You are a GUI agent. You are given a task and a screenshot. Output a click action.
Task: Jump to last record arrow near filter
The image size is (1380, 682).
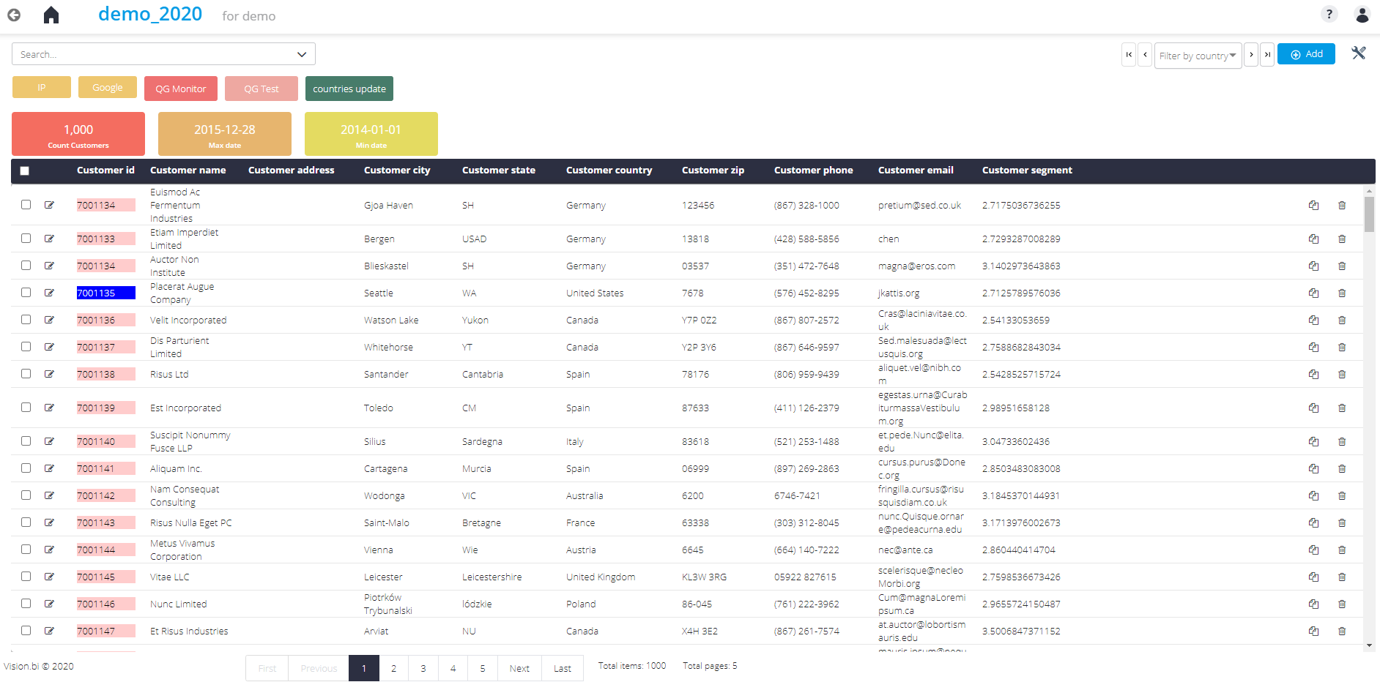point(1267,54)
